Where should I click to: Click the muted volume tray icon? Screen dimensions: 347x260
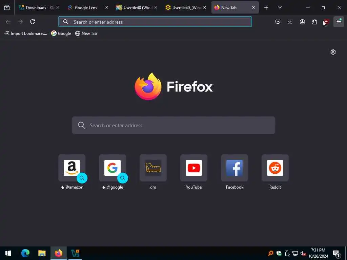coord(303,253)
